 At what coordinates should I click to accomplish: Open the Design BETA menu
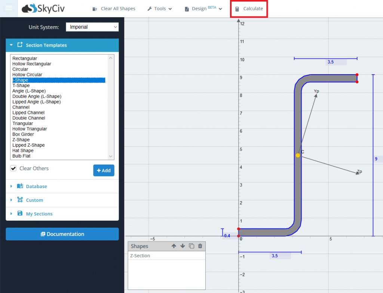coord(203,9)
